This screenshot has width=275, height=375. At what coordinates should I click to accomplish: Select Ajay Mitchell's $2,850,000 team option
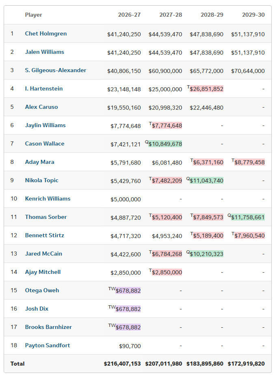coord(167,272)
